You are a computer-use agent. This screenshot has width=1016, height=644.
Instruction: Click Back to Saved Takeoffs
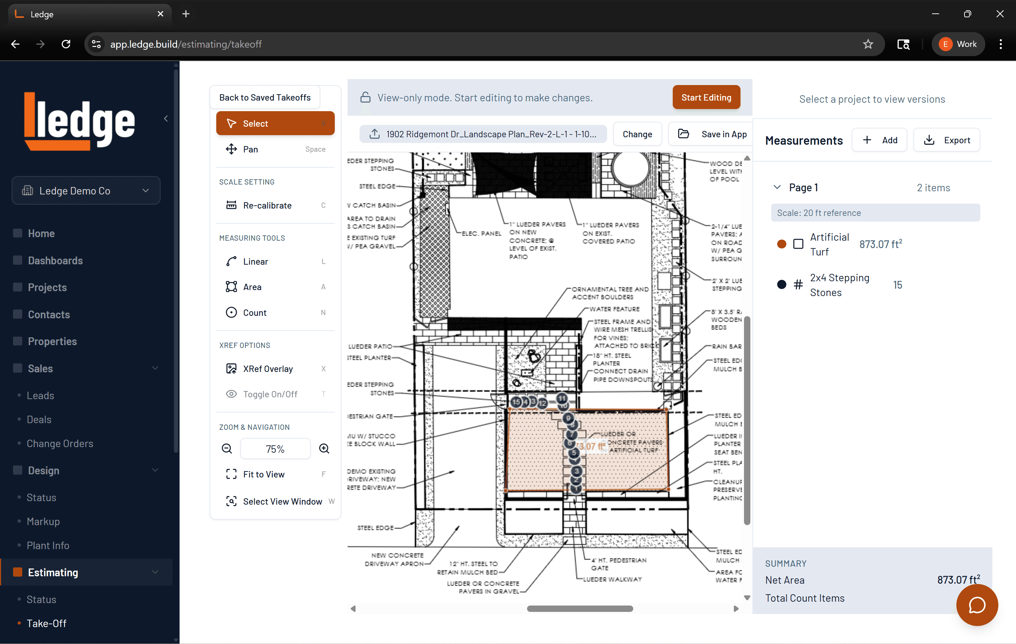click(x=265, y=97)
